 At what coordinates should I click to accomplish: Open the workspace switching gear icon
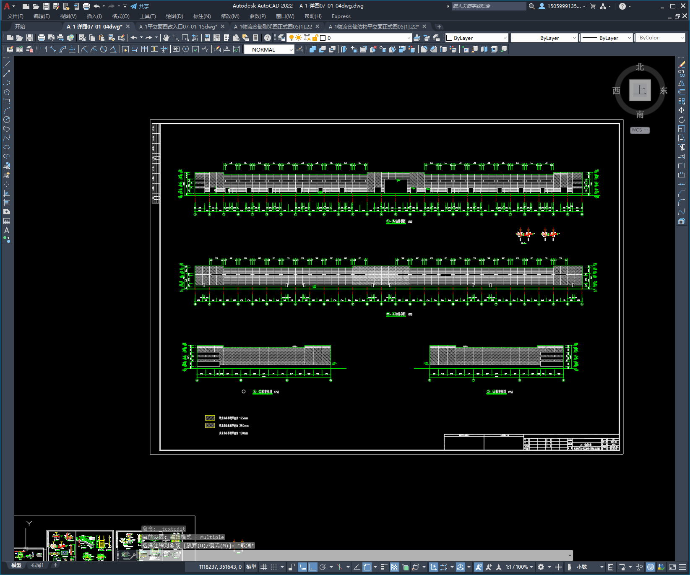pyautogui.click(x=541, y=567)
